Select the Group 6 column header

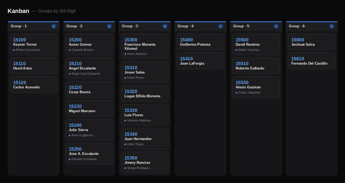[312, 26]
